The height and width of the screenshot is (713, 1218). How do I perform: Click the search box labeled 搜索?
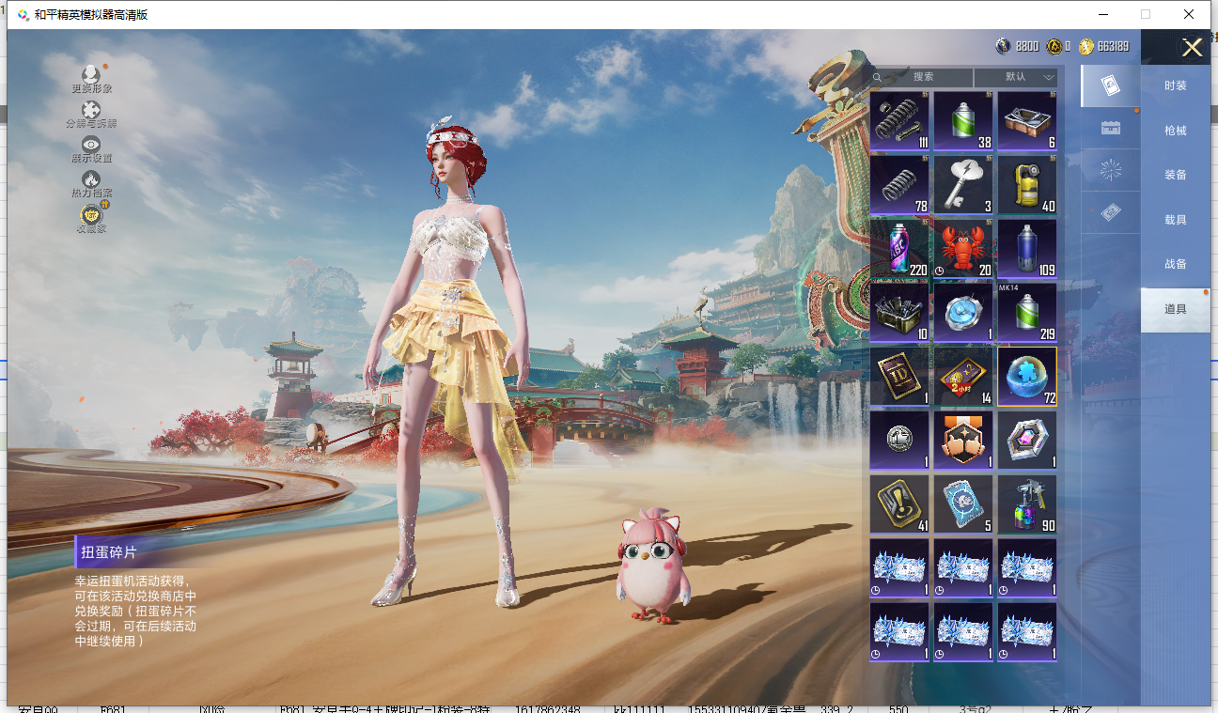pos(921,77)
